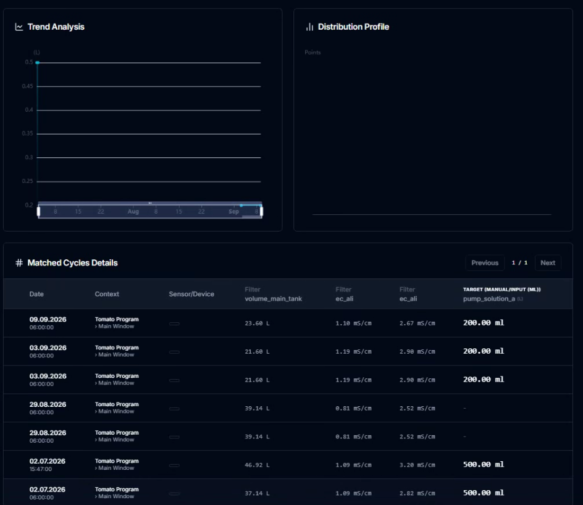Click the Distribution Profile bar icon

309,27
